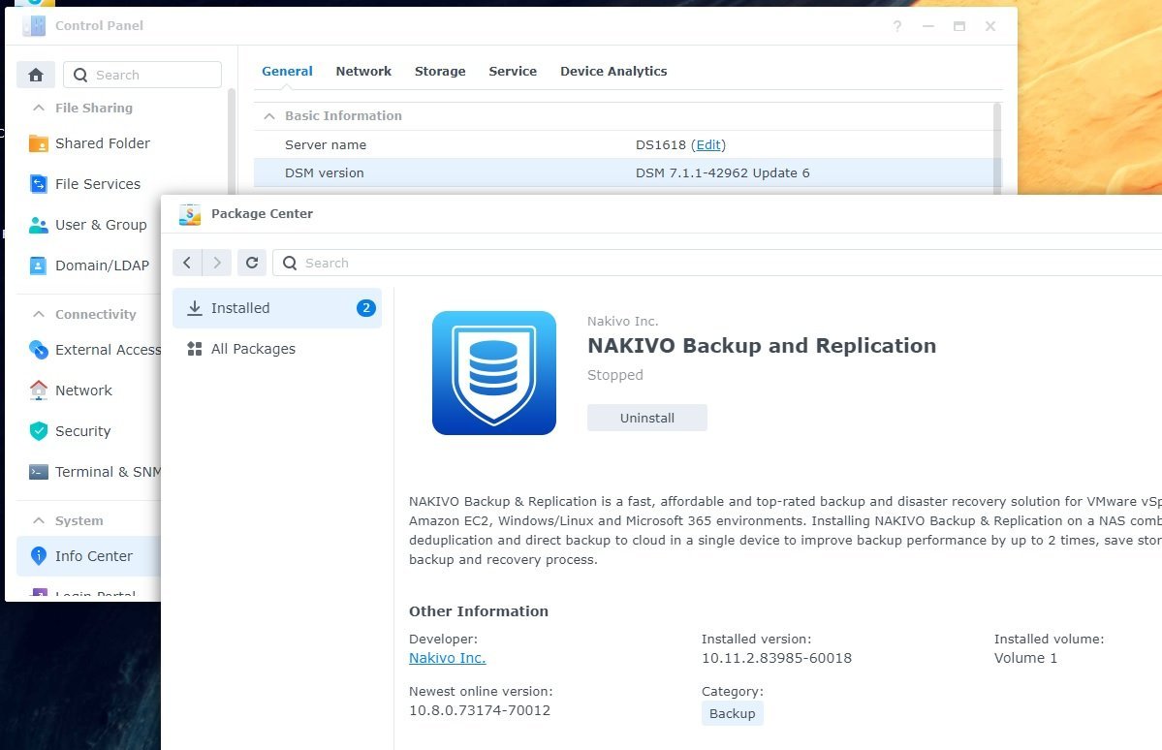Click the NAKIVO Backup and Replication app icon

pyautogui.click(x=493, y=372)
